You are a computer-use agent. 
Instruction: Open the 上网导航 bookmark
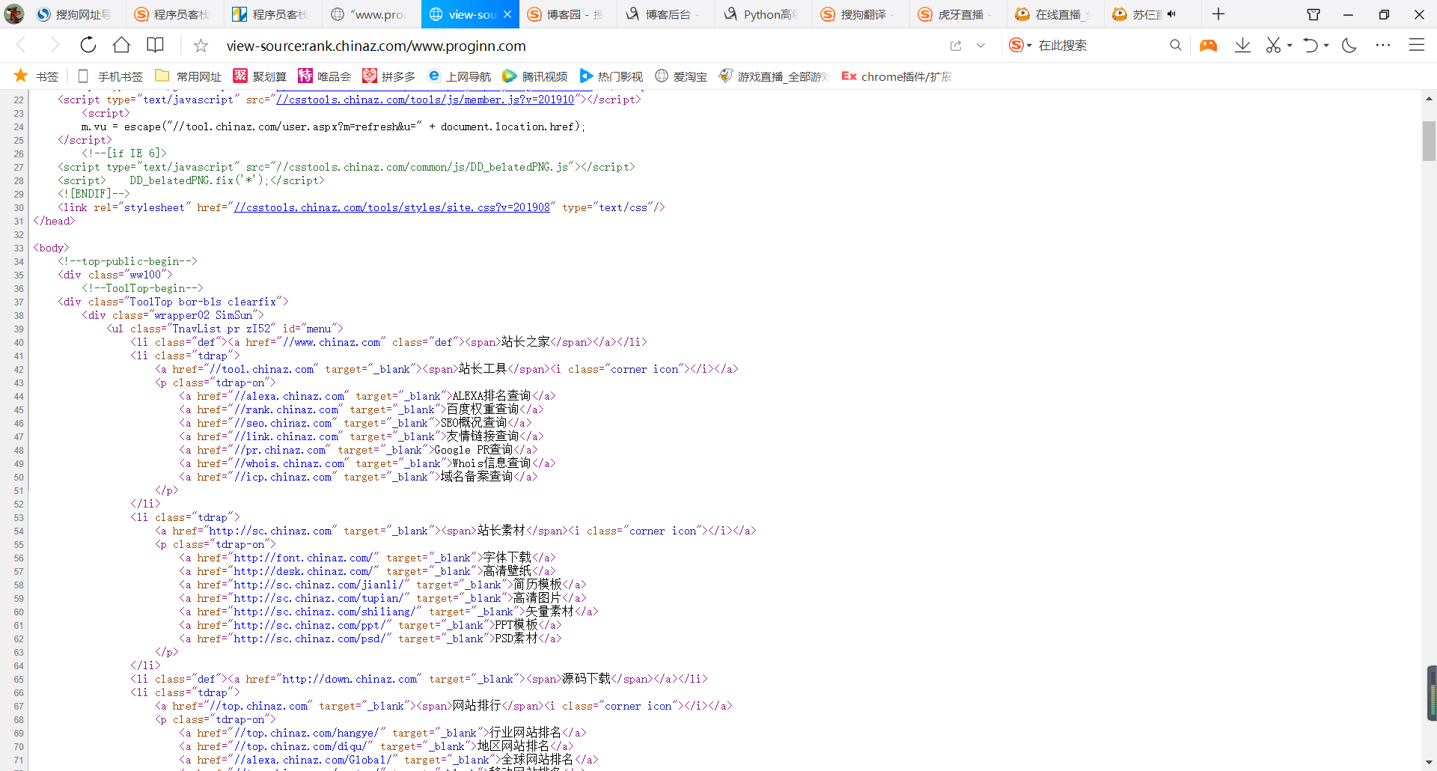[460, 76]
